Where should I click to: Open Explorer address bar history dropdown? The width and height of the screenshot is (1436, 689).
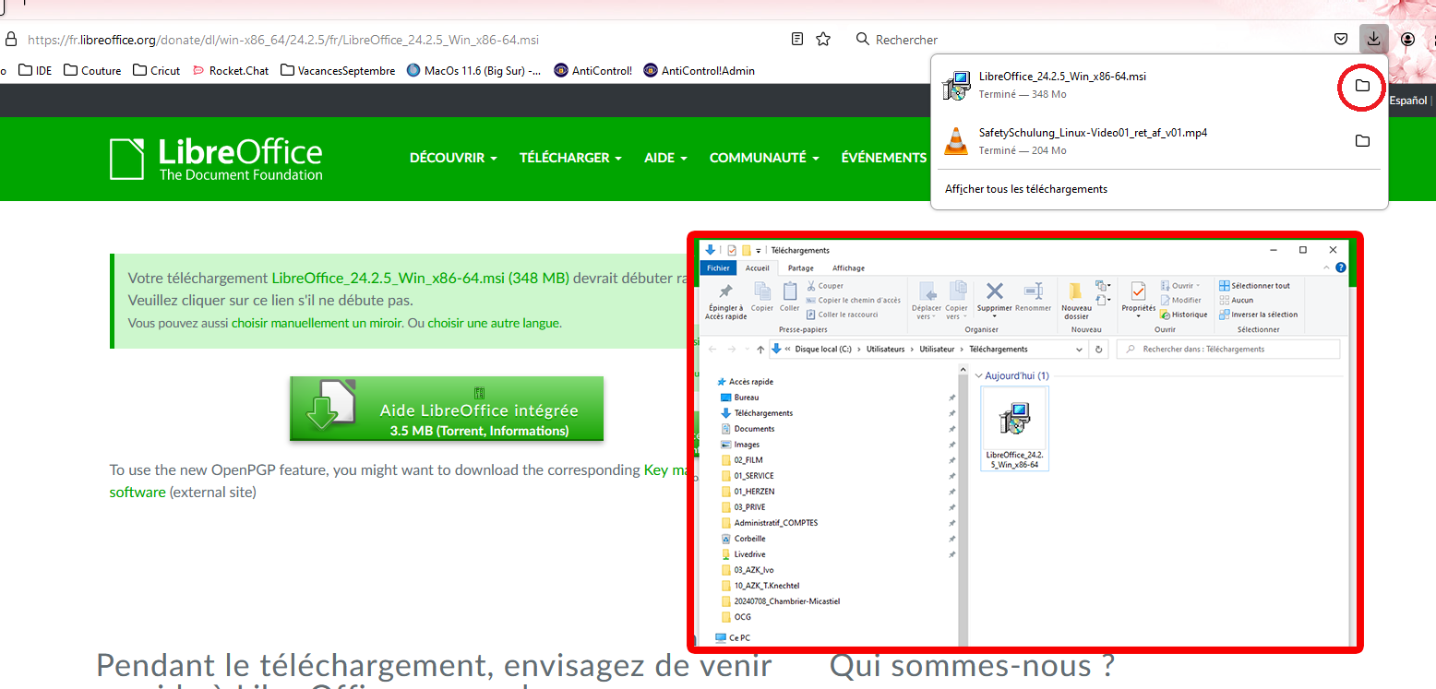point(1081,350)
